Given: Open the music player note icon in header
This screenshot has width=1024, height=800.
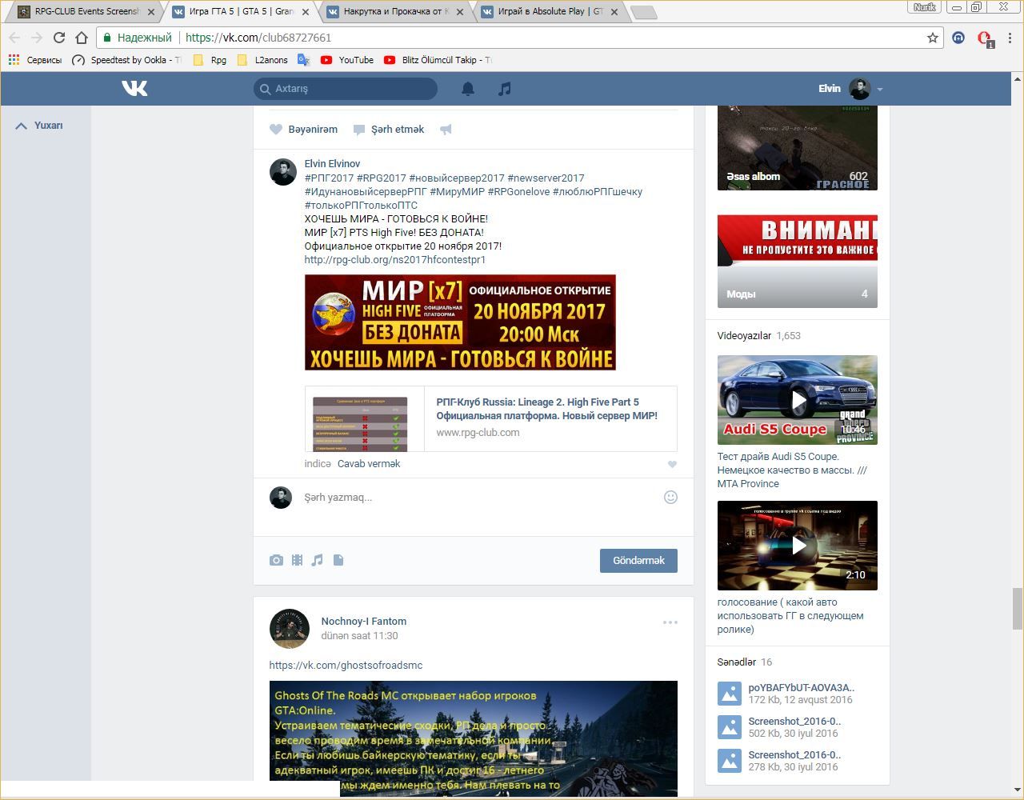Looking at the screenshot, I should pos(504,89).
